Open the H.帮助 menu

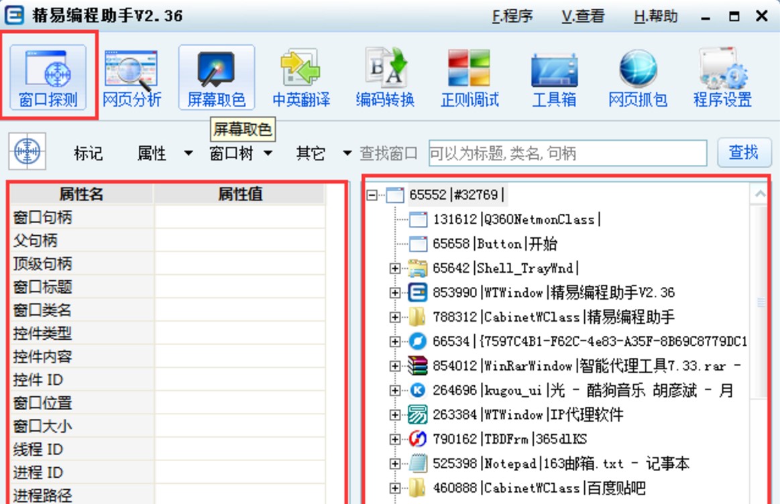(x=656, y=16)
